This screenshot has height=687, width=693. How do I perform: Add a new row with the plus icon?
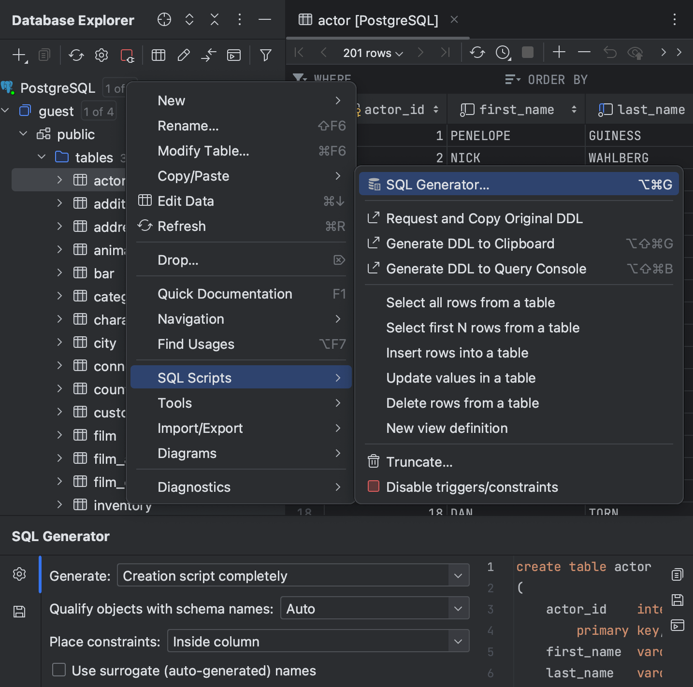tap(559, 52)
